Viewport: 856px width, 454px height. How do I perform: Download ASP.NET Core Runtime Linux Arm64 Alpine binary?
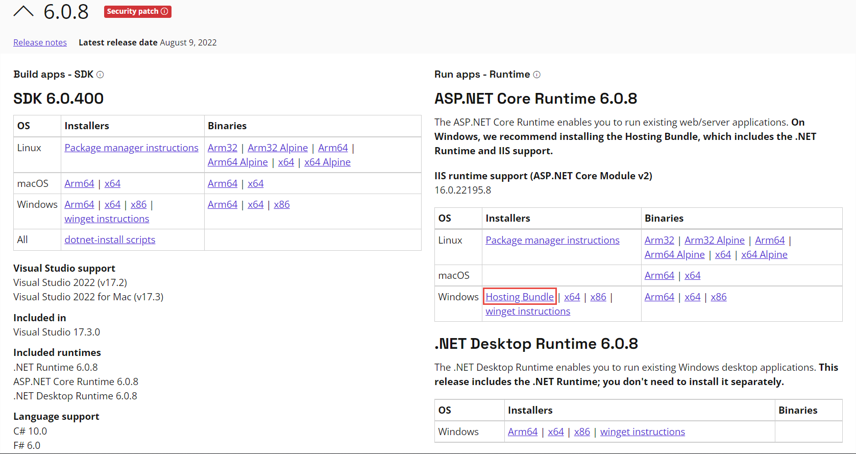tap(675, 254)
